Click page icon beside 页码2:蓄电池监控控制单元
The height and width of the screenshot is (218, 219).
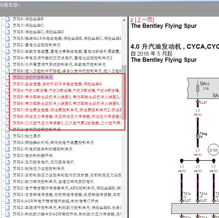pyautogui.click(x=7, y=45)
